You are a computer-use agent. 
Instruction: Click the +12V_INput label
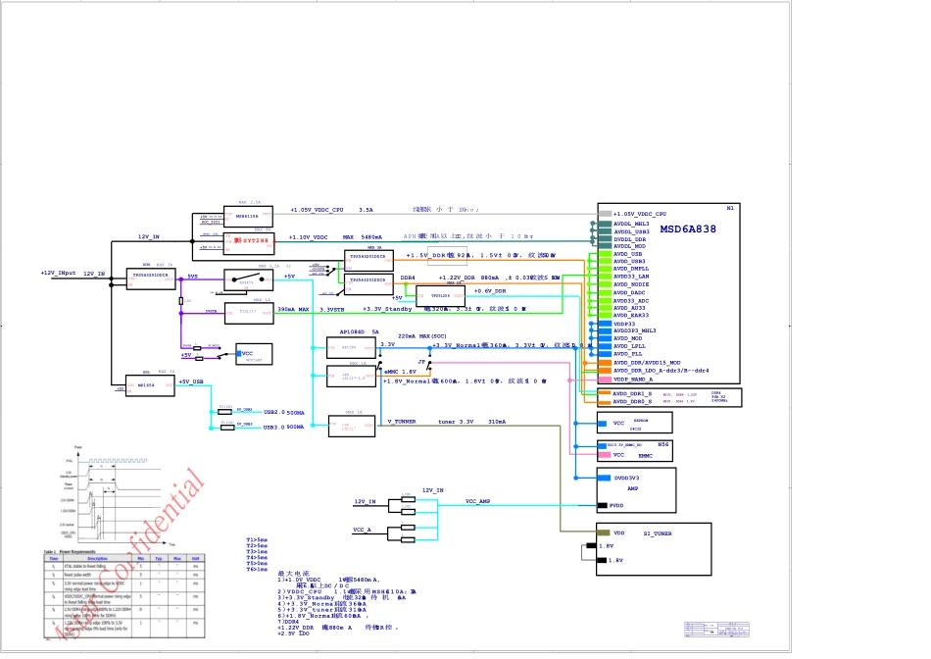click(58, 273)
